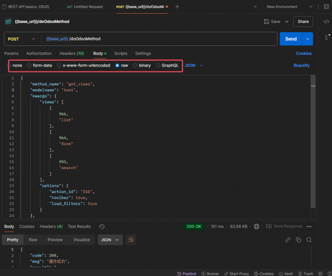332x276 pixels.
Task: Click the Share button
Action: coord(303,21)
